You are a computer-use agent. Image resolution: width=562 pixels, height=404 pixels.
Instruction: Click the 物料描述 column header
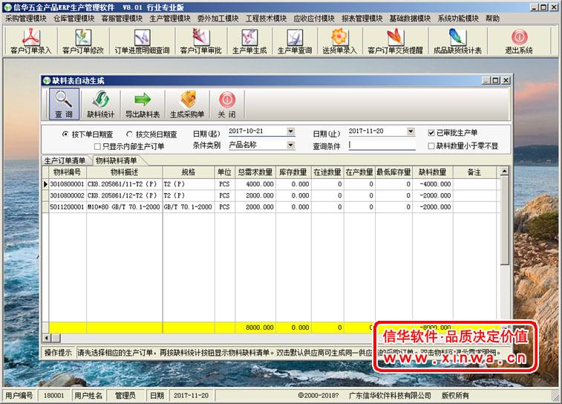[125, 172]
